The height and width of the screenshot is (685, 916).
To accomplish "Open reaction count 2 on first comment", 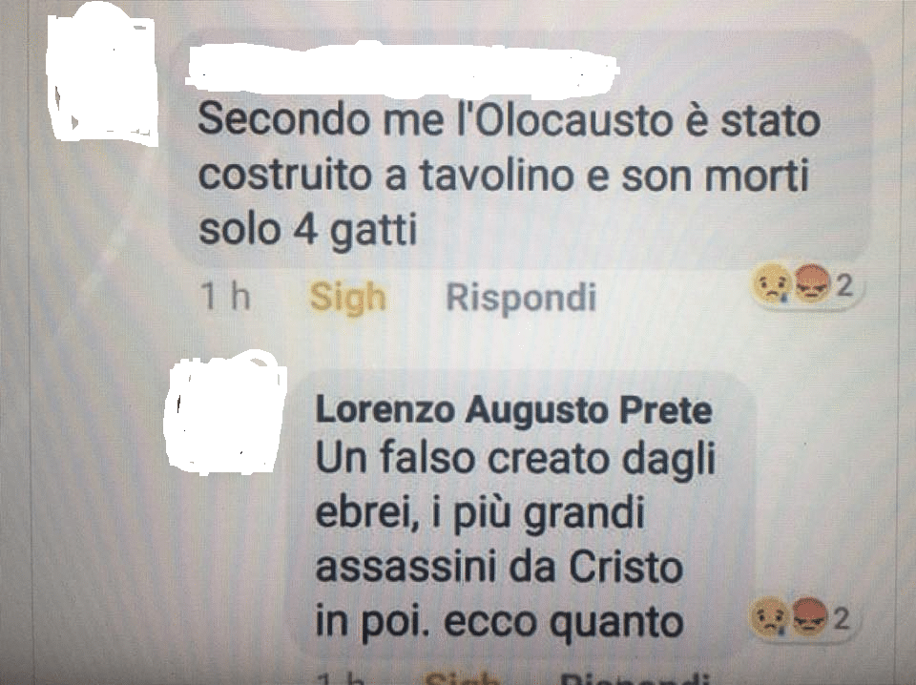I will tap(844, 285).
